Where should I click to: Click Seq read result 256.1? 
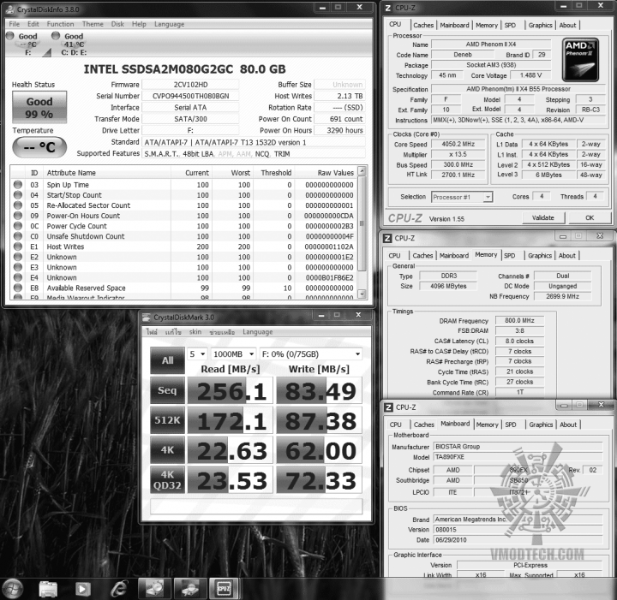coord(231,390)
